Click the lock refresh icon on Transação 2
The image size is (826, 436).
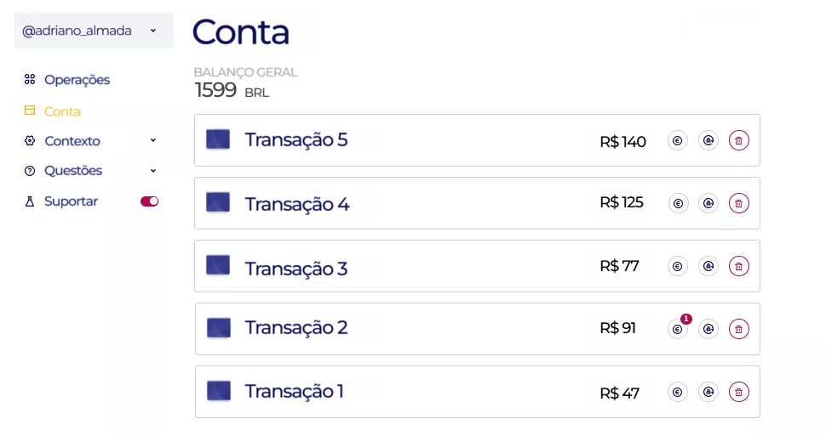[708, 329]
